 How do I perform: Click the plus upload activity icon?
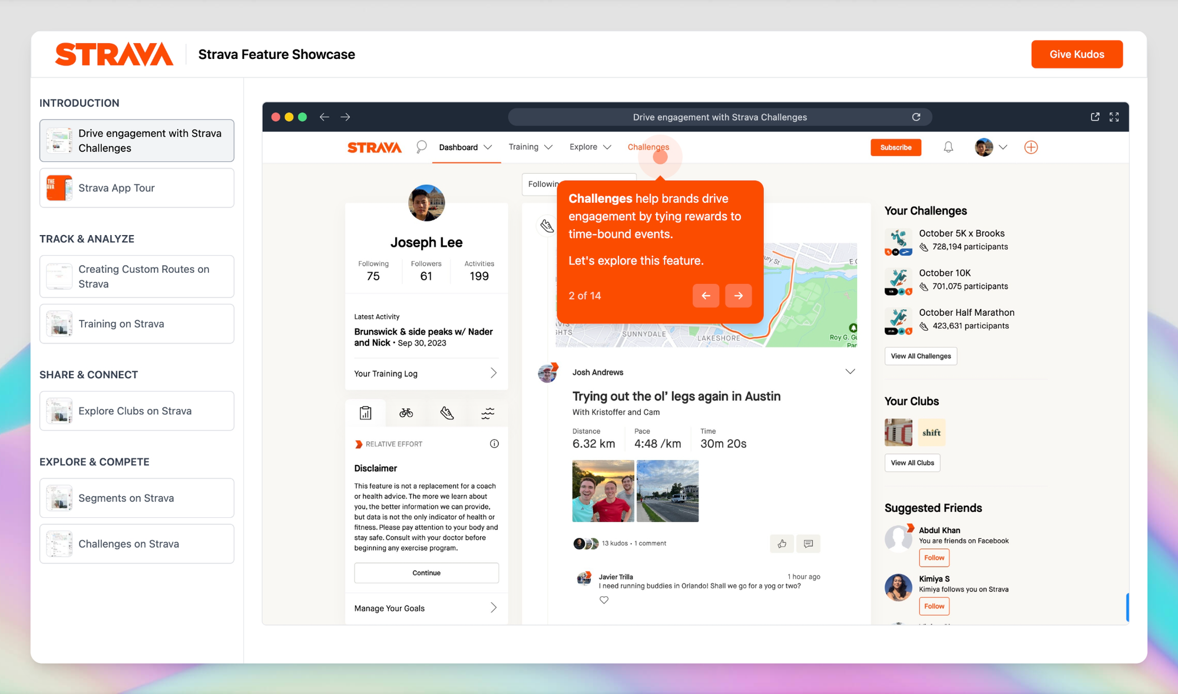pos(1031,147)
